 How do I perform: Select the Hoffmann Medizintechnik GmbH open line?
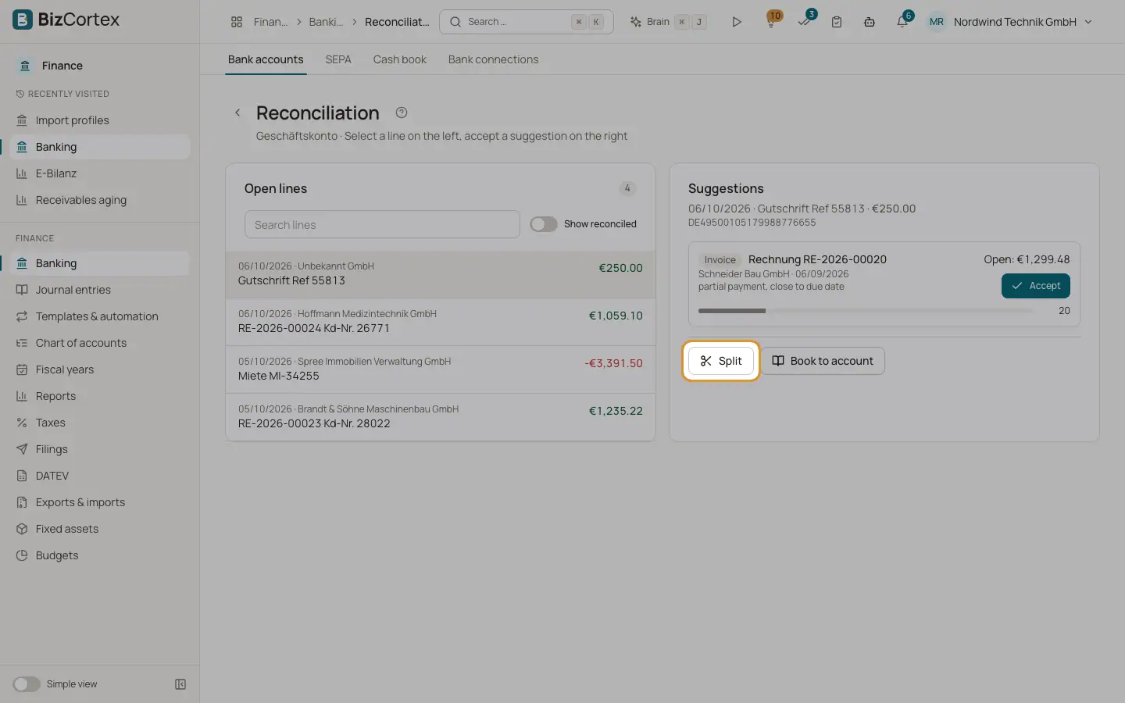(x=441, y=322)
